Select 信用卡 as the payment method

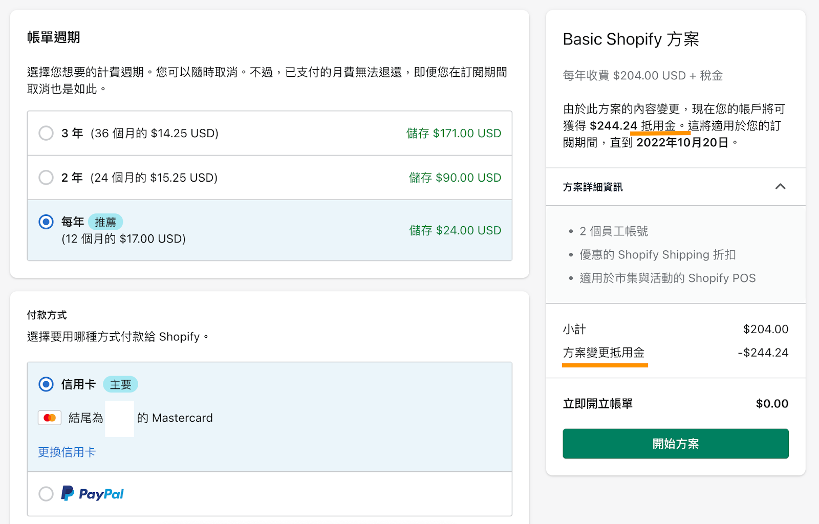point(46,384)
